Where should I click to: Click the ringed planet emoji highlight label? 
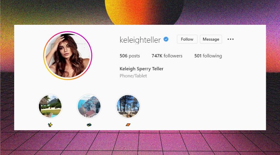pos(128,125)
